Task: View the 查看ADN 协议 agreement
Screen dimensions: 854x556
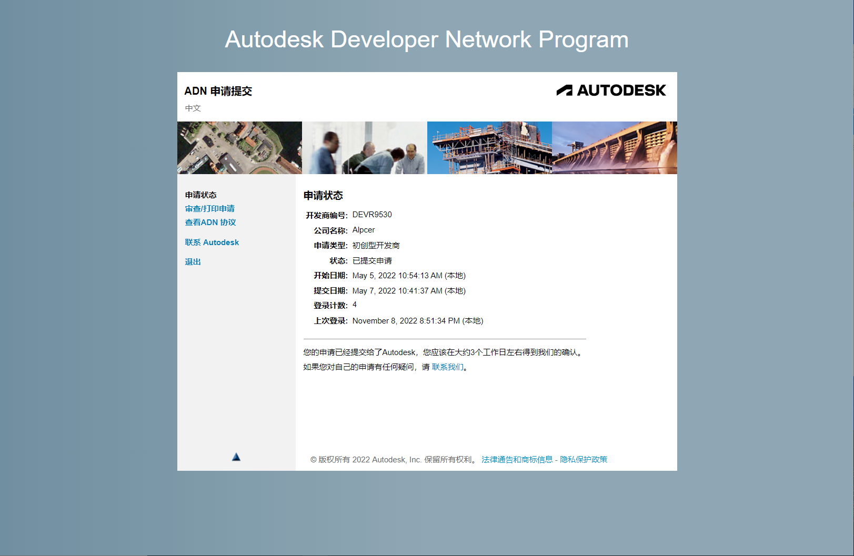Action: pos(210,223)
